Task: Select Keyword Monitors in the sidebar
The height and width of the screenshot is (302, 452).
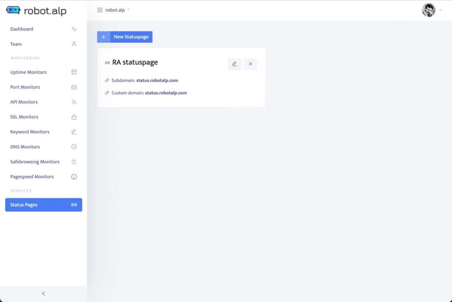Action: (x=30, y=132)
